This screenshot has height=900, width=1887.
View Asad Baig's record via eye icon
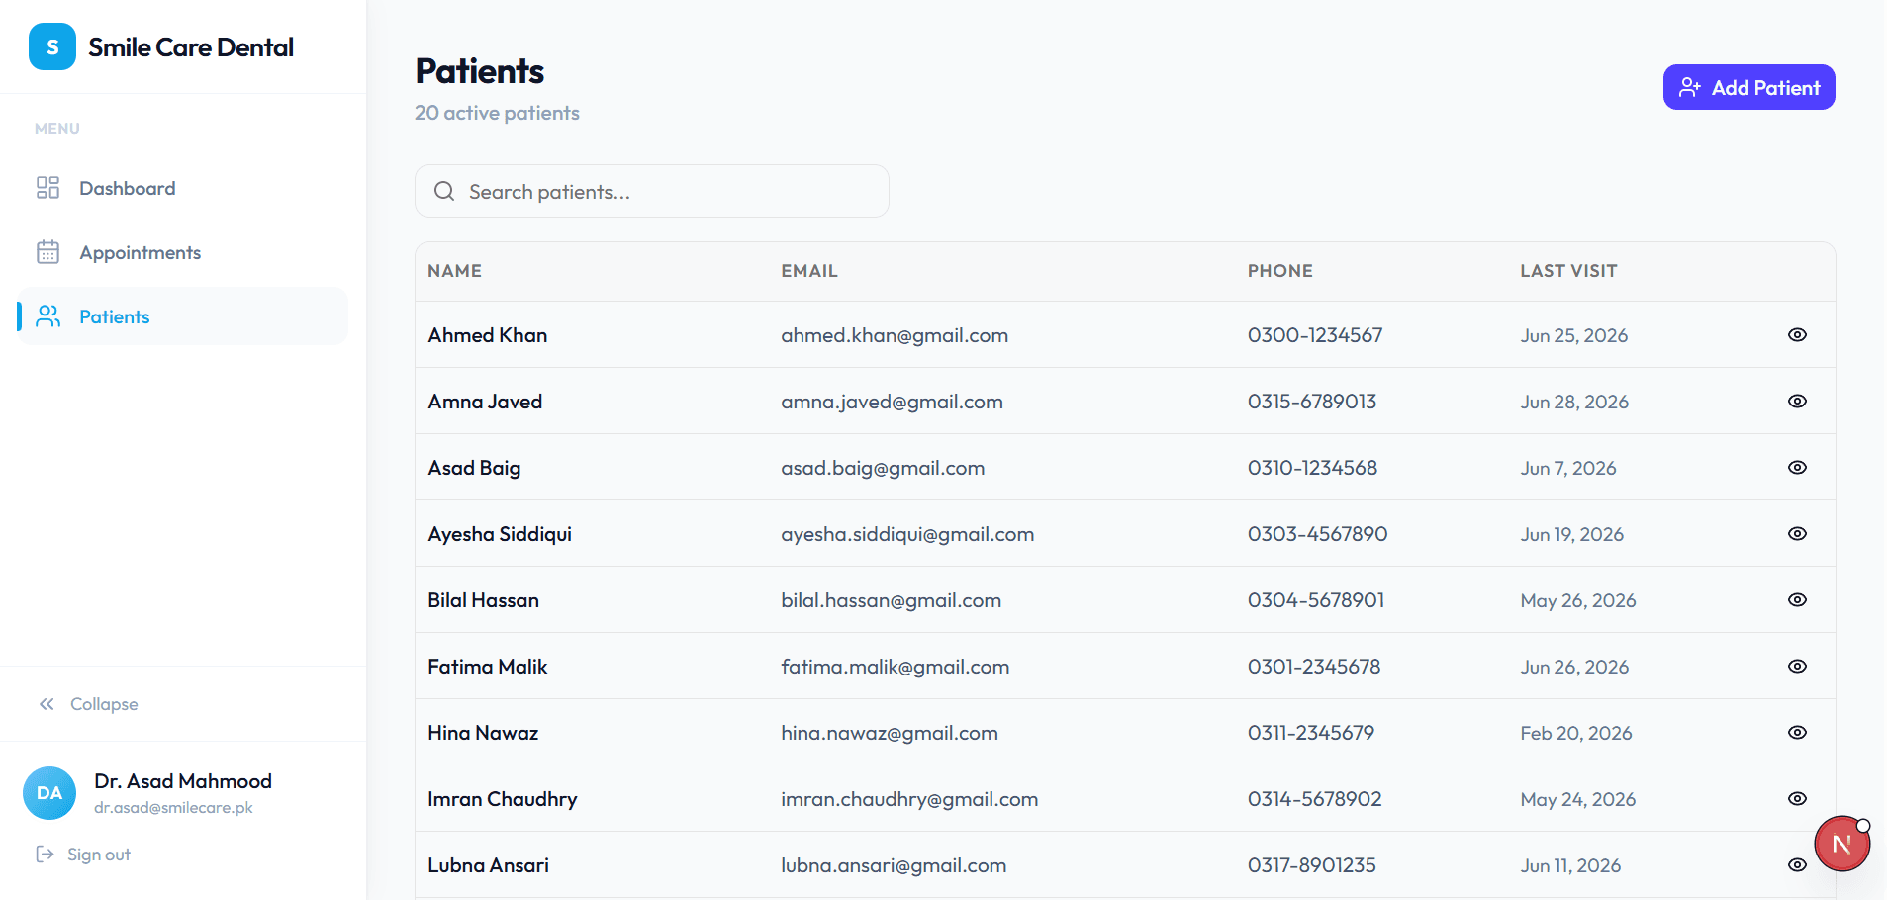1797,467
